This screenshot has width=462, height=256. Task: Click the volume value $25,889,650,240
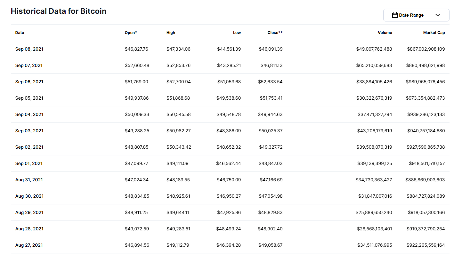[374, 212]
